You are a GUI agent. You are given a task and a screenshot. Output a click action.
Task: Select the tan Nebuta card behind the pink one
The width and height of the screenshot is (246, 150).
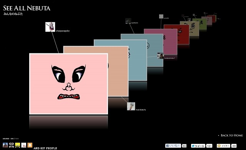[x=118, y=71]
